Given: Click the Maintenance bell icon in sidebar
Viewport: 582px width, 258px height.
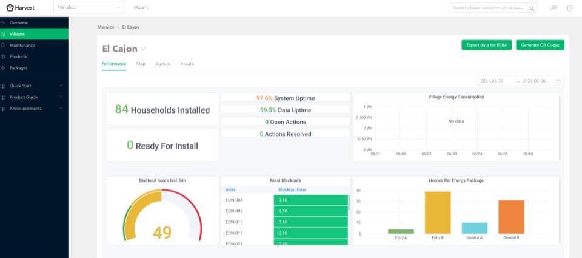Looking at the screenshot, I should click(x=4, y=46).
